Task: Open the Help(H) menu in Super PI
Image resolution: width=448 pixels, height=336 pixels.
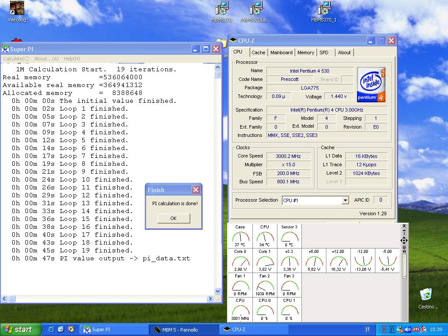Action: [72, 59]
